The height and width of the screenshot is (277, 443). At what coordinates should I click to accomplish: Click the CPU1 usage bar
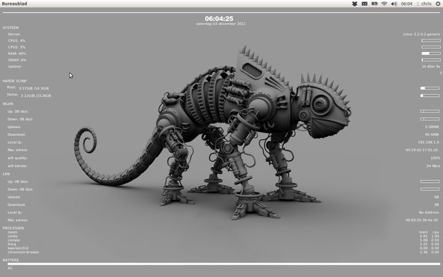coord(431,40)
